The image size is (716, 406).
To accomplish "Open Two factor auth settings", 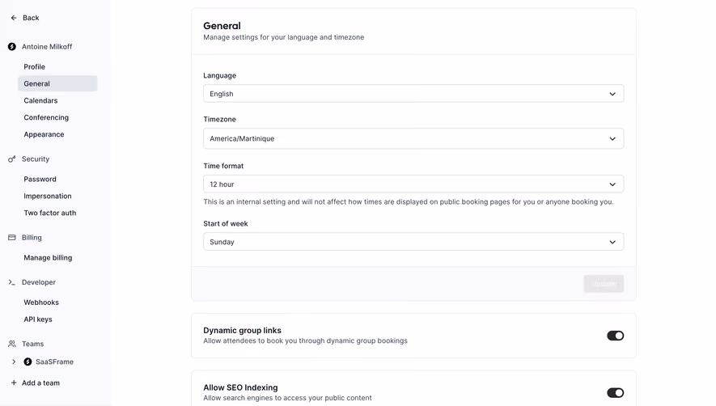I will click(x=50, y=213).
